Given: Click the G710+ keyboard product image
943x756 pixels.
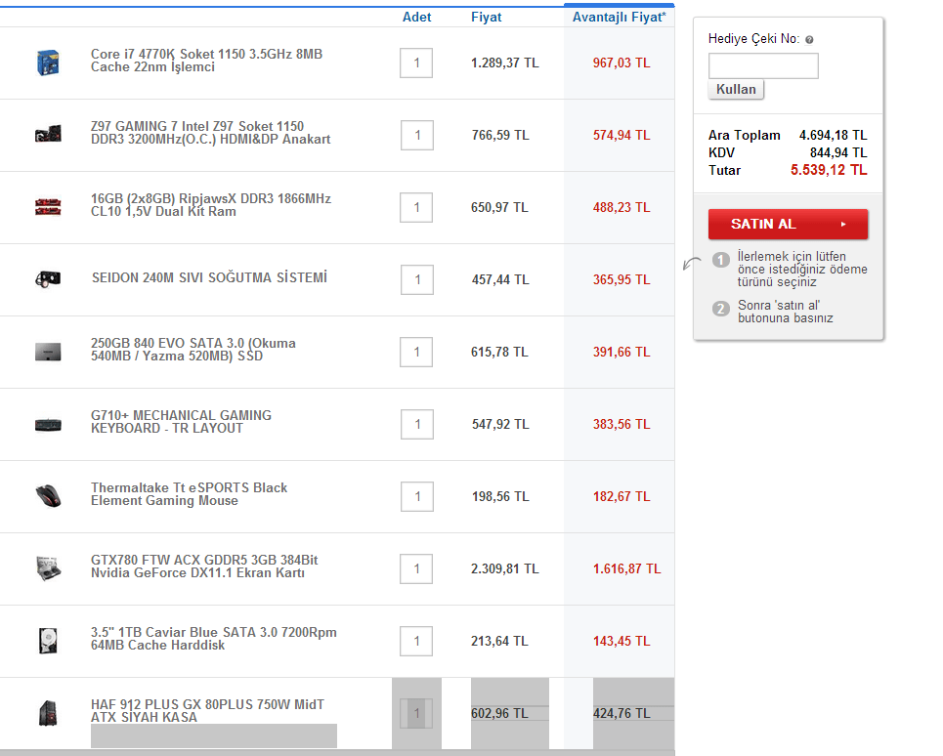Looking at the screenshot, I should coord(48,425).
